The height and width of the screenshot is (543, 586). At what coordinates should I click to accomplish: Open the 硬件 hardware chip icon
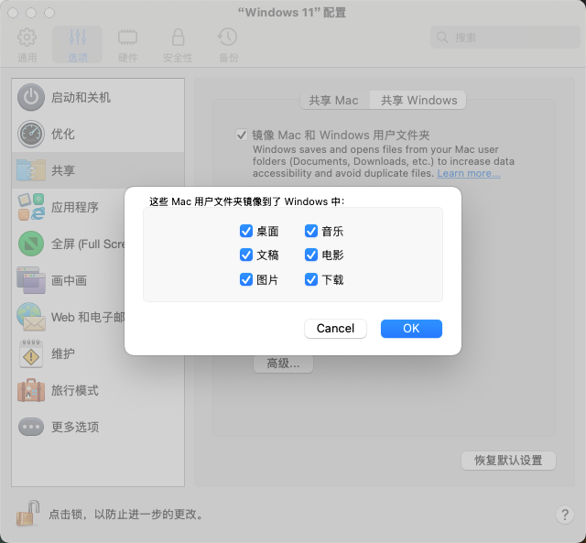click(127, 37)
